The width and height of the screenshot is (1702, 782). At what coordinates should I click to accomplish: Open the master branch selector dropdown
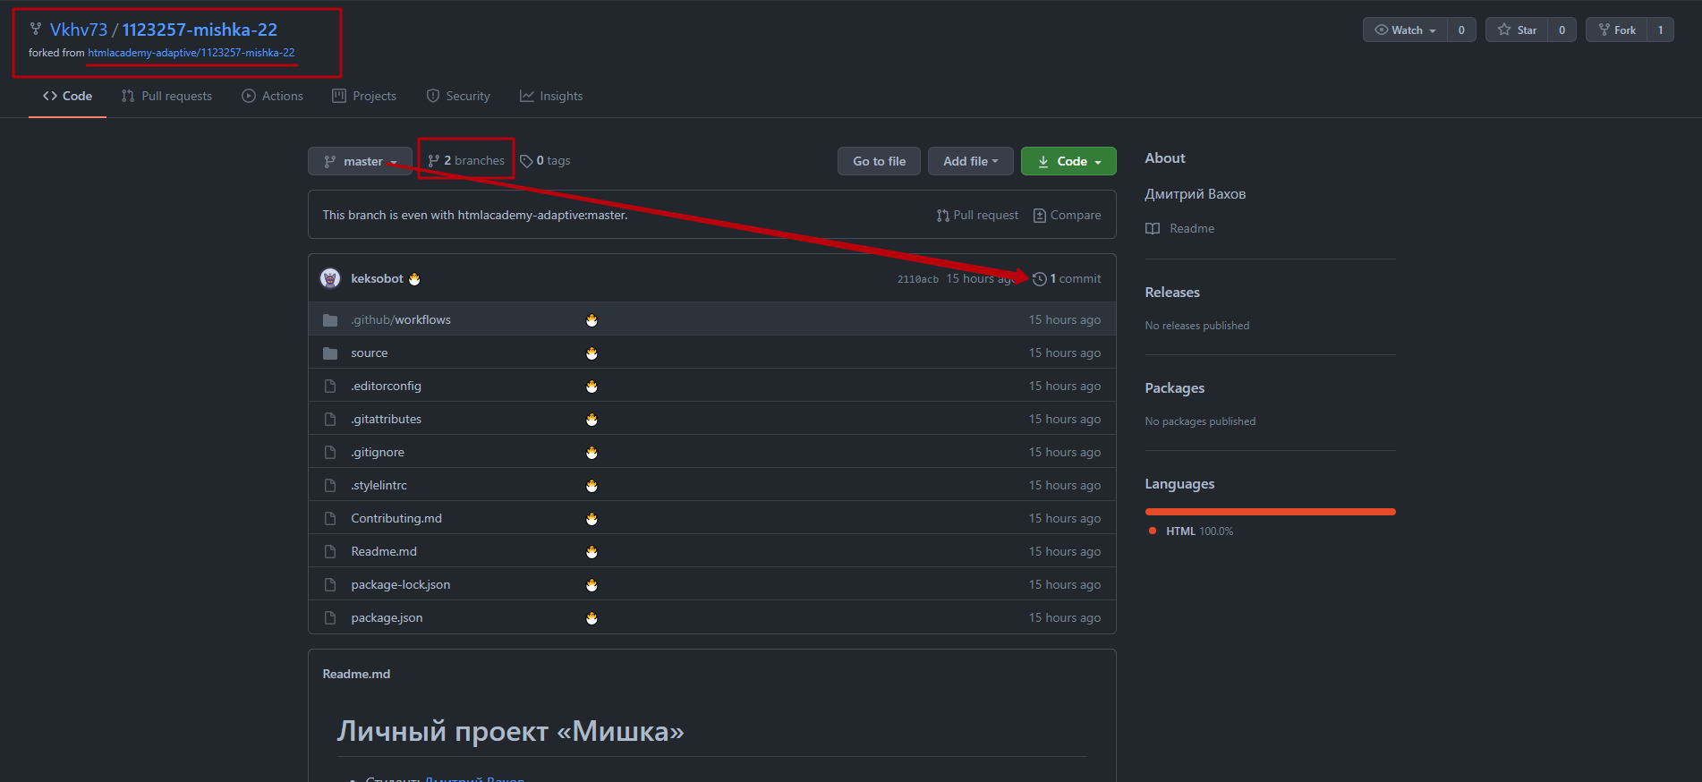[x=361, y=161]
